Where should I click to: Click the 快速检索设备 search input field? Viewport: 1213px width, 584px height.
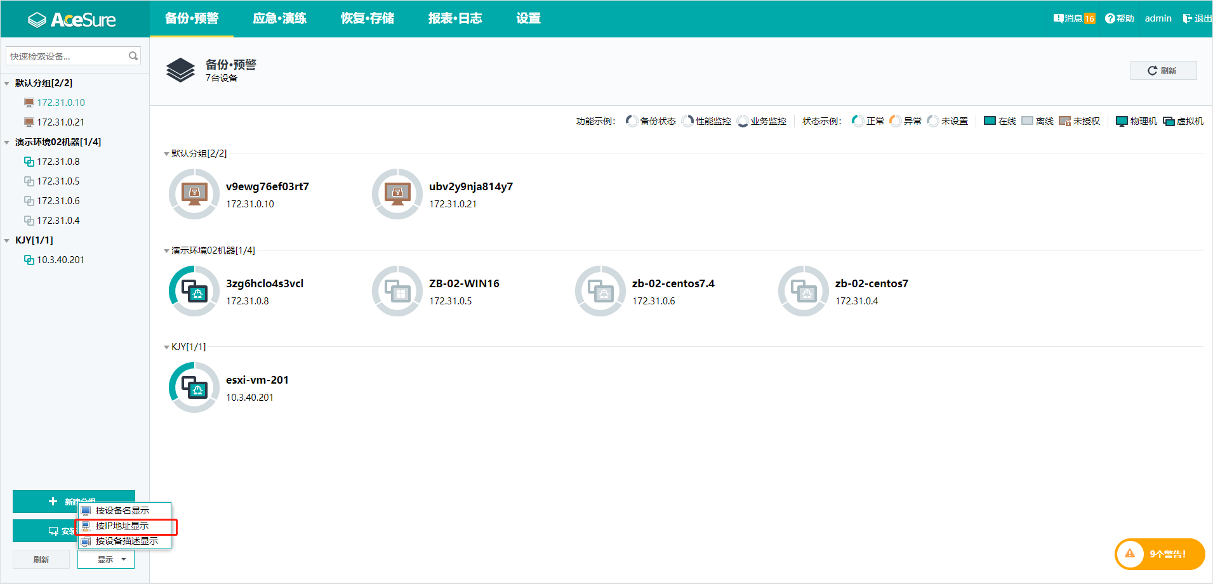tap(63, 56)
